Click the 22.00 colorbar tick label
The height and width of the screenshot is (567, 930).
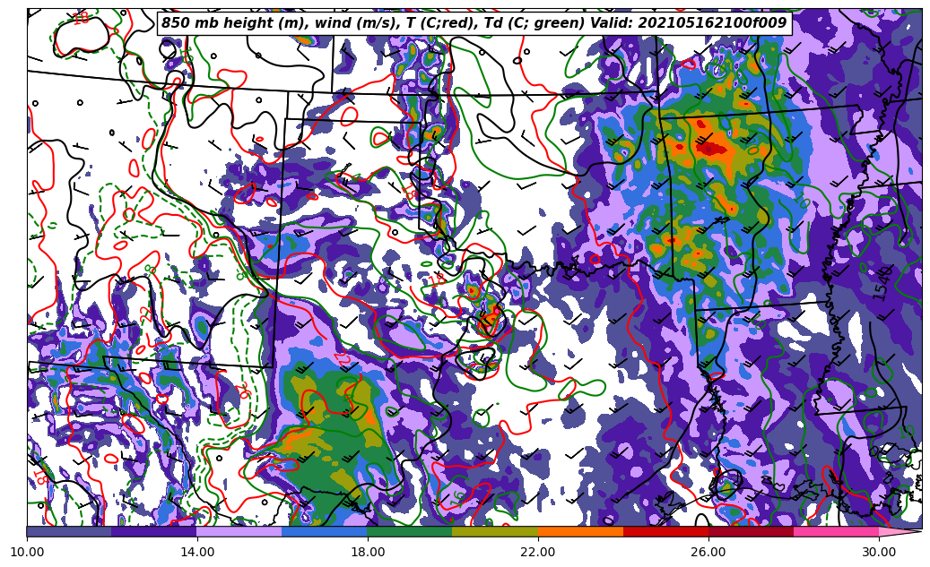tap(538, 552)
